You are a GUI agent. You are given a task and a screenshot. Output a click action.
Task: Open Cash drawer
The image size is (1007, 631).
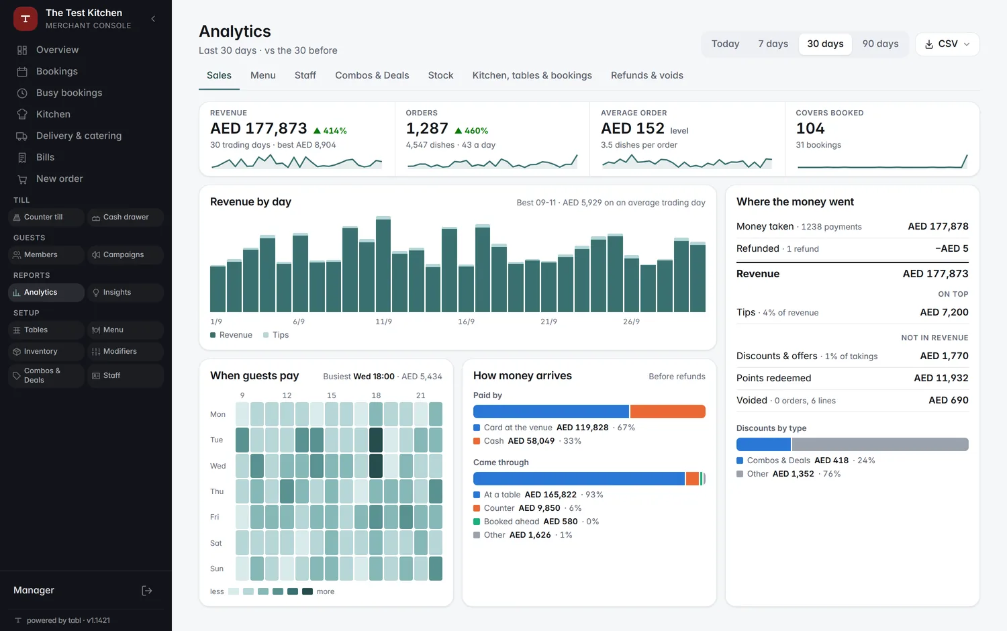126,217
